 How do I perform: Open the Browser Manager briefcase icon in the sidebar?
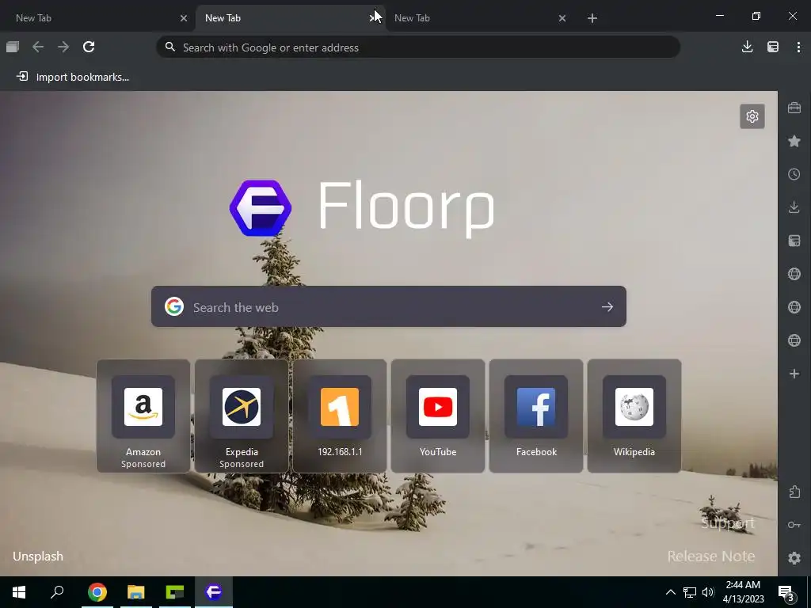tap(794, 108)
